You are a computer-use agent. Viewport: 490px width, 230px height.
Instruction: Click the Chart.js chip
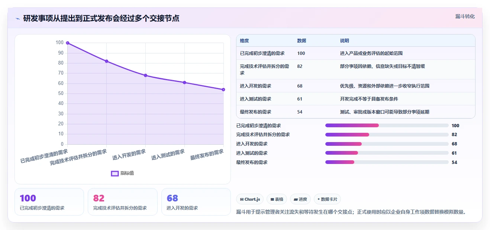click(x=250, y=199)
